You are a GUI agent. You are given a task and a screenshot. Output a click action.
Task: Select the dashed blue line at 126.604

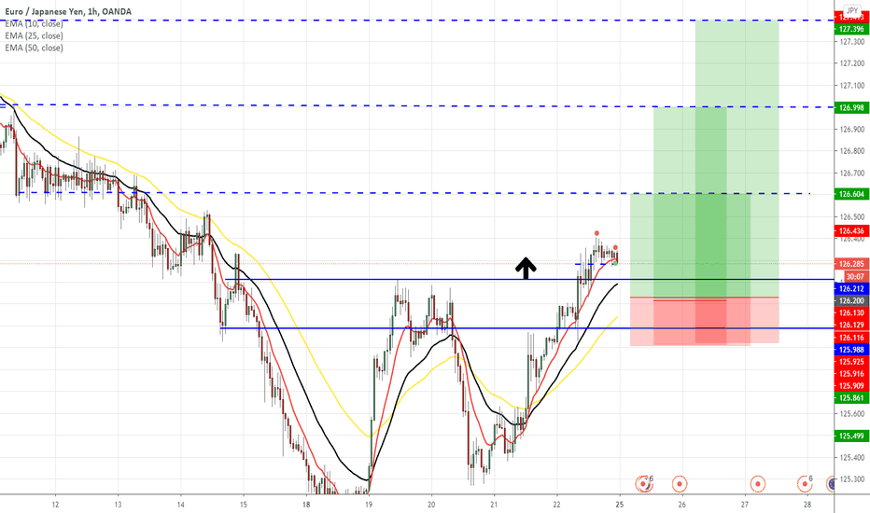[x=414, y=193]
